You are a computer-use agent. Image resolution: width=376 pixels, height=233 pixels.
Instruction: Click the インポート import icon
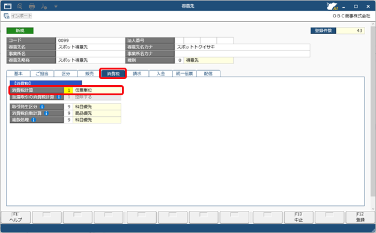7,16
